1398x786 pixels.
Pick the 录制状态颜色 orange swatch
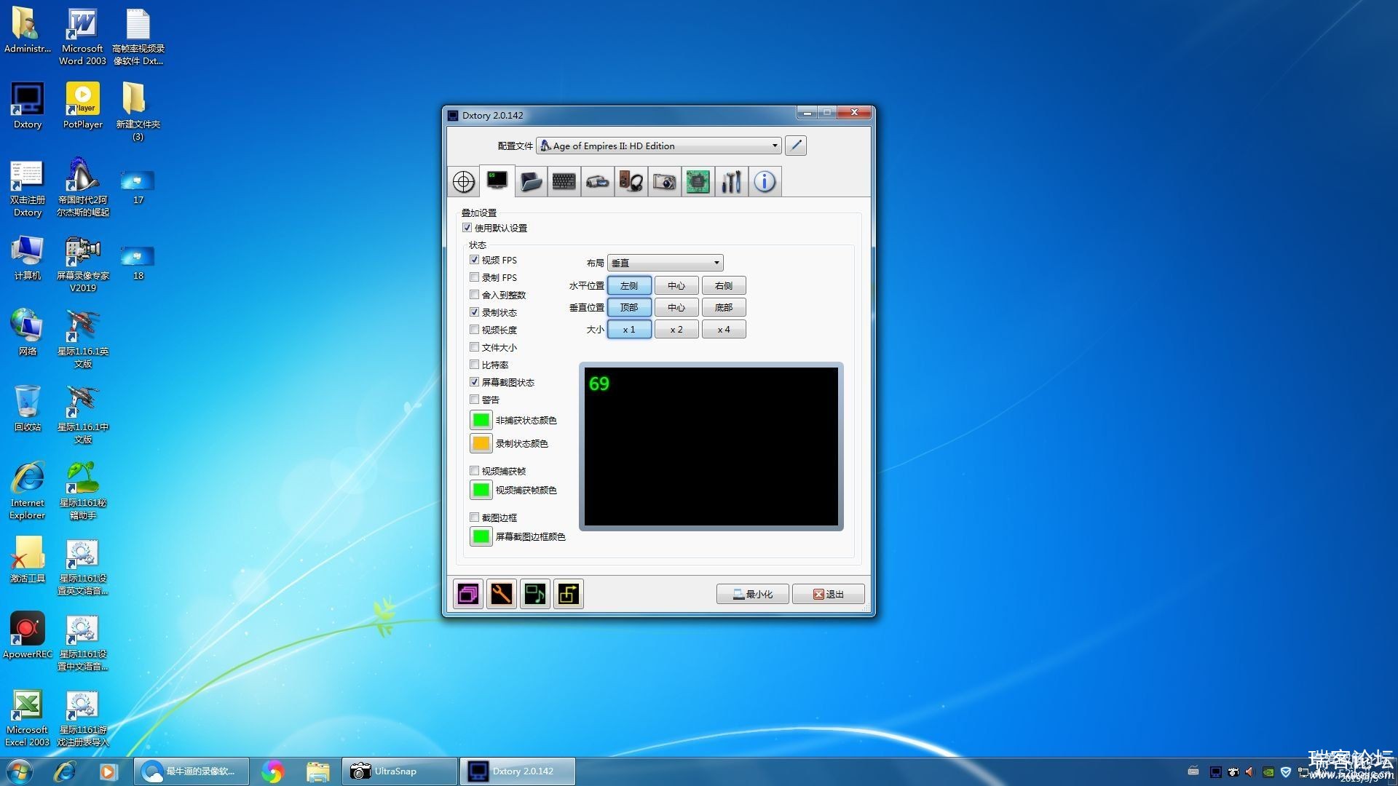[481, 443]
